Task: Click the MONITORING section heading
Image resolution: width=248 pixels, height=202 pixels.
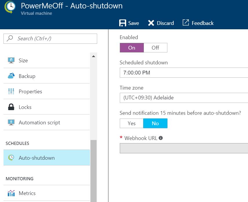Action: pyautogui.click(x=20, y=179)
